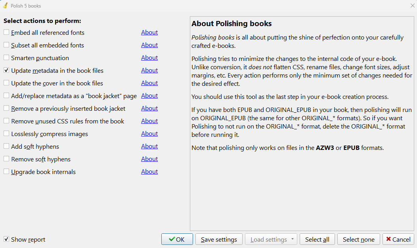This screenshot has width=417, height=248.
Task: Open About link for Remove previously inserted book jacket
Action: coord(149,108)
